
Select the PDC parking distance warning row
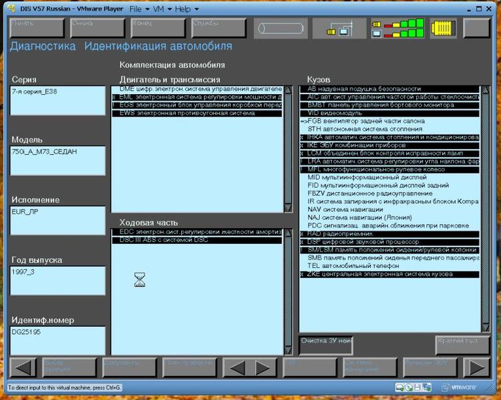(x=390, y=226)
